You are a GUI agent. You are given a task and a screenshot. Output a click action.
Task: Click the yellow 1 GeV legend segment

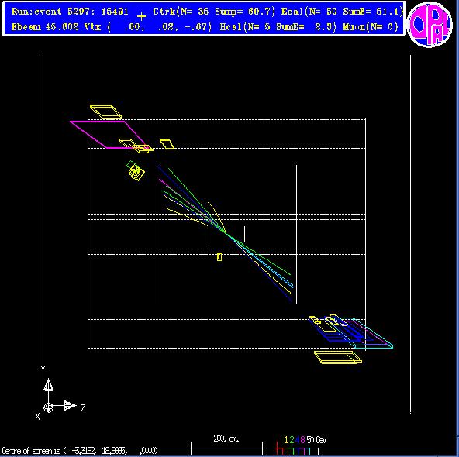tap(286, 451)
